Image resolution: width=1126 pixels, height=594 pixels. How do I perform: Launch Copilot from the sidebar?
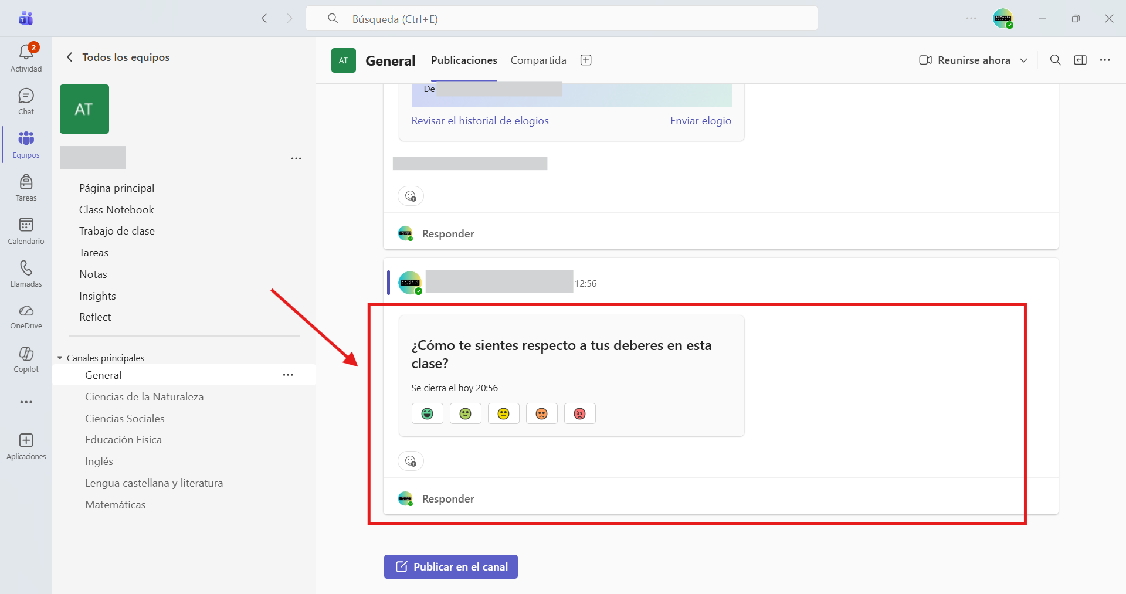[26, 359]
